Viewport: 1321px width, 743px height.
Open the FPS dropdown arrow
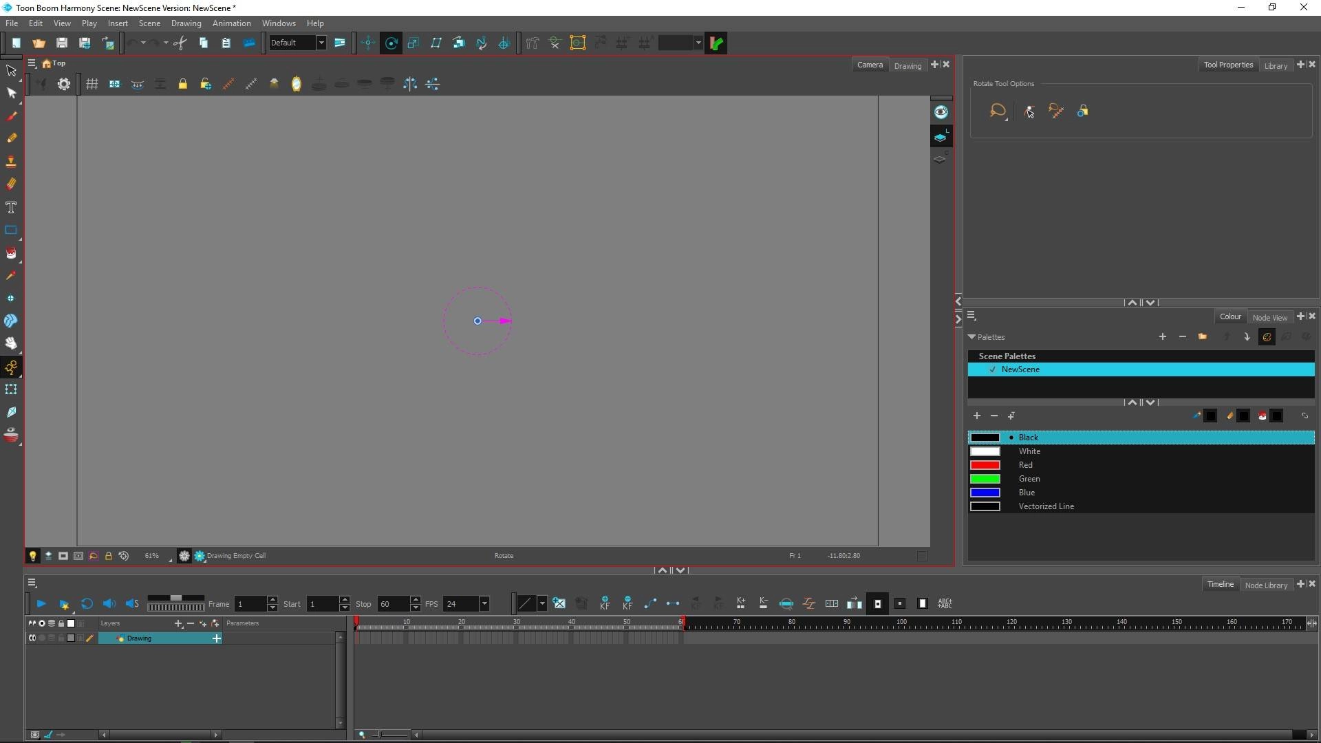484,603
